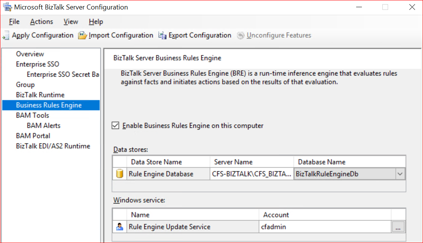Open the Help menu
The height and width of the screenshot is (243, 423).
[96, 22]
